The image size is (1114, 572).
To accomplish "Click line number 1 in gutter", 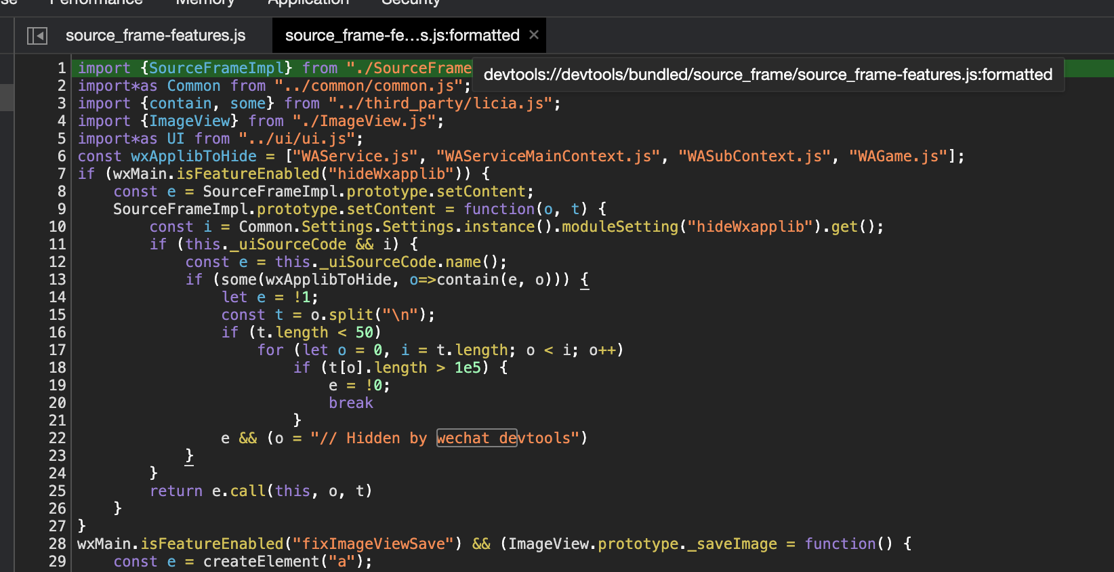I will pos(62,68).
